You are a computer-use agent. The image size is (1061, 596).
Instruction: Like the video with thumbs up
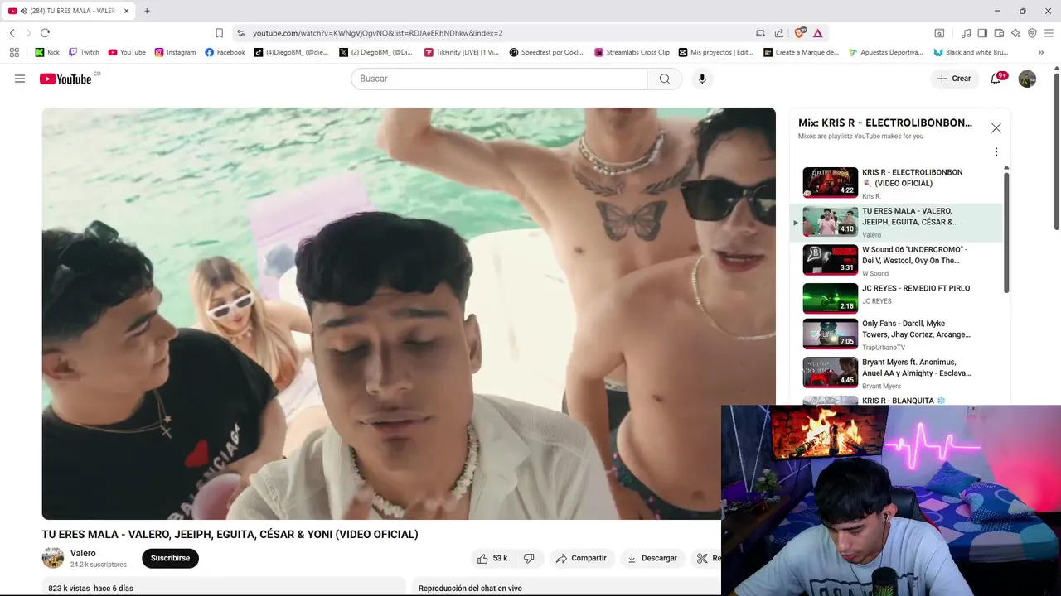click(x=492, y=558)
